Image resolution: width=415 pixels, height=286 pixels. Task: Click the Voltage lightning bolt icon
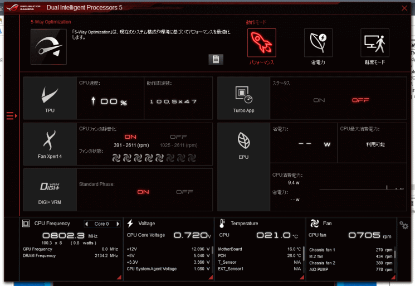pyautogui.click(x=130, y=224)
